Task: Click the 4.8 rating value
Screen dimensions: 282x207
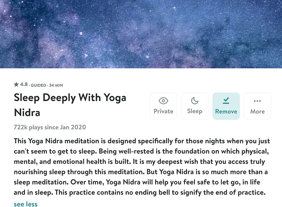Action: pos(24,84)
